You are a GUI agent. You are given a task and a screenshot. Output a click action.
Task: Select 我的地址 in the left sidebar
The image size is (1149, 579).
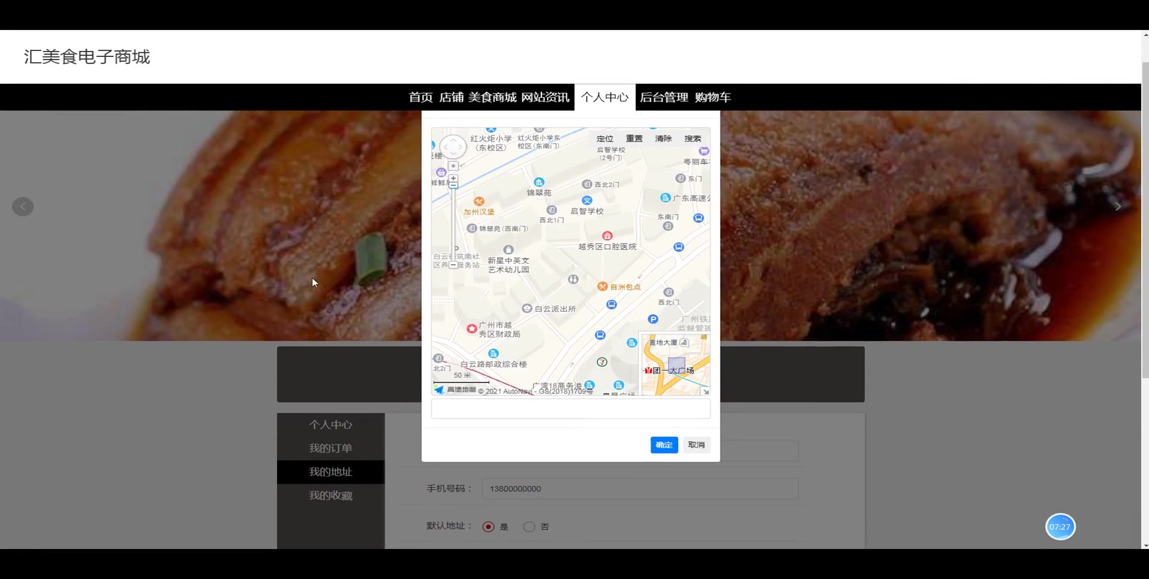[330, 472]
